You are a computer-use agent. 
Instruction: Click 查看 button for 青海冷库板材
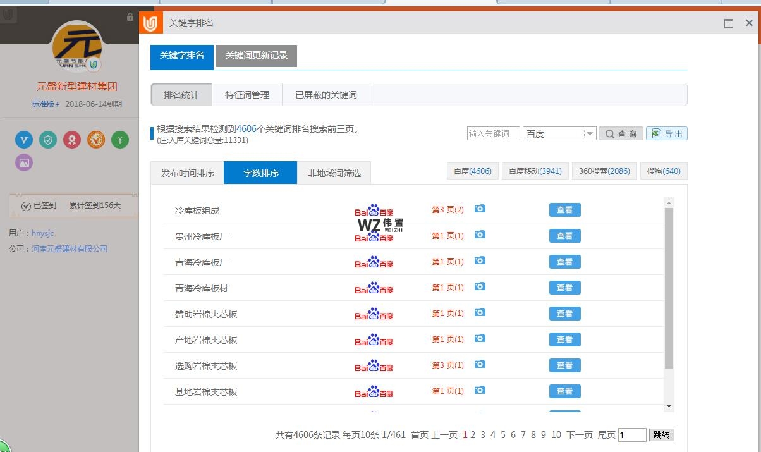point(564,287)
